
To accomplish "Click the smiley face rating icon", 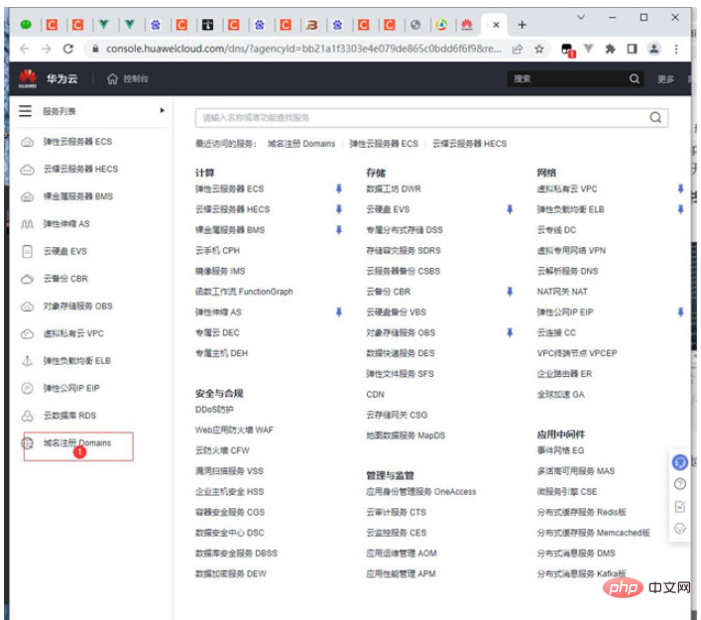I will [679, 529].
